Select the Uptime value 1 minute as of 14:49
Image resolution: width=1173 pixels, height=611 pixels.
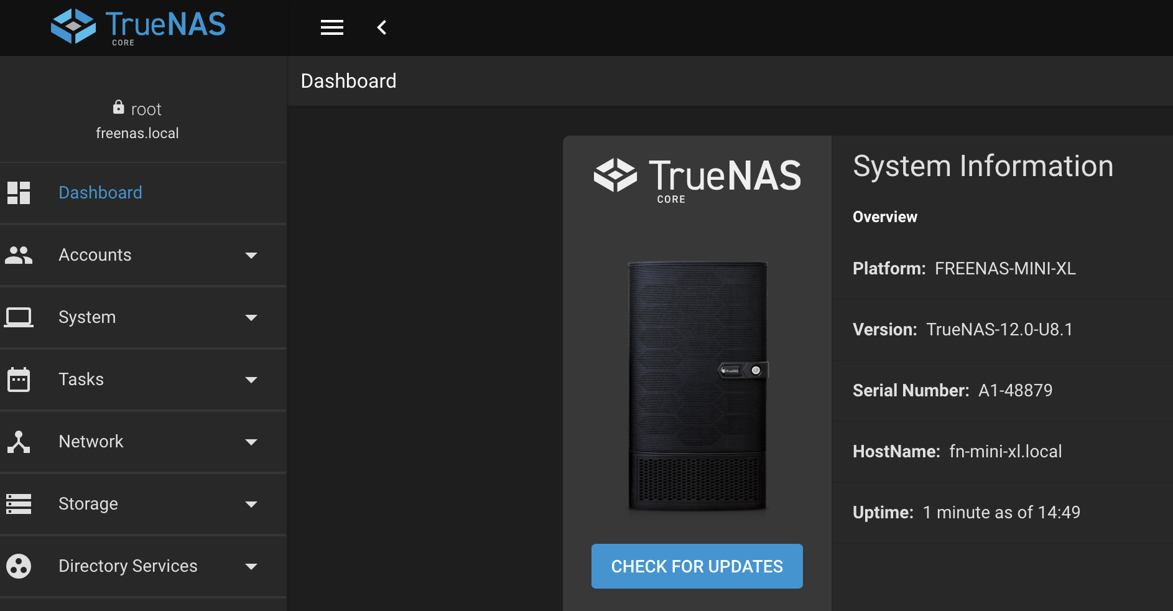tap(1001, 513)
